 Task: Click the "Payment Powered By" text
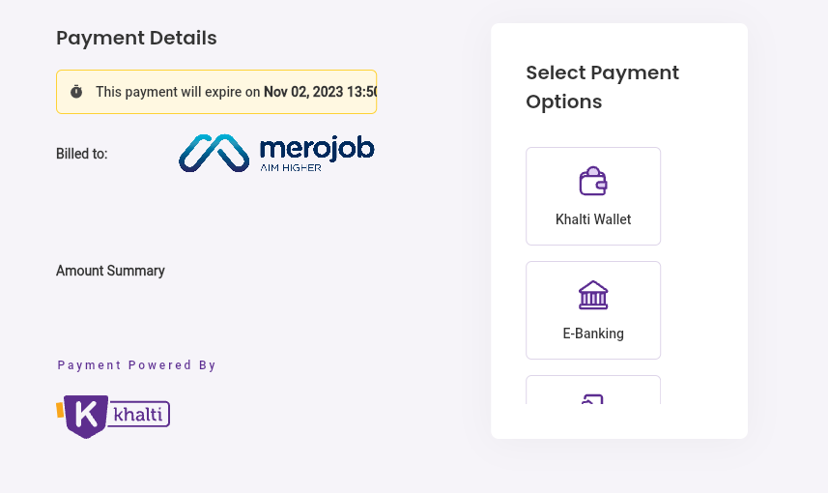[137, 365]
